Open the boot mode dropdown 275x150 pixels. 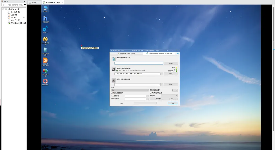[169, 96]
